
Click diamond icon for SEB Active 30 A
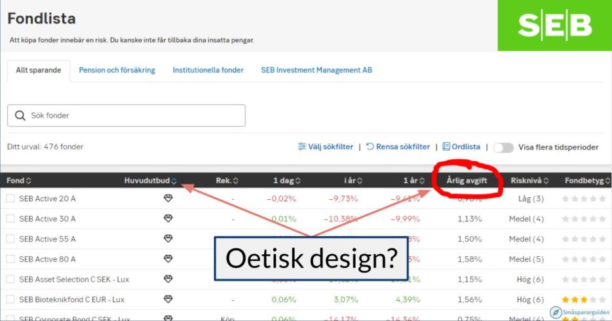(x=168, y=218)
